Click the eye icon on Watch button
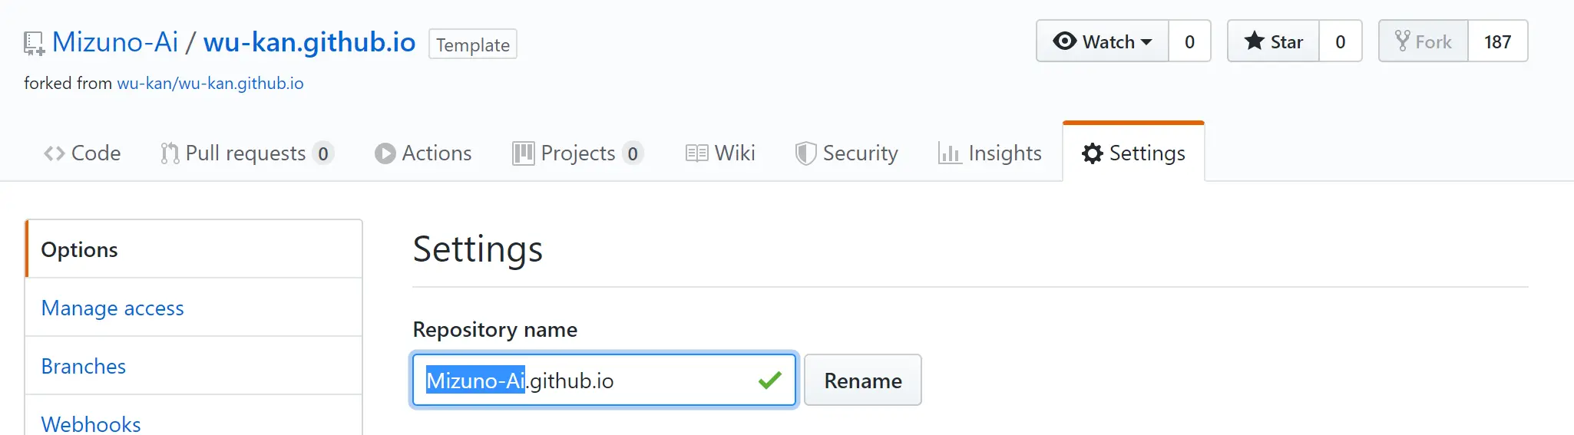Viewport: 1574px width, 435px height. [x=1064, y=41]
